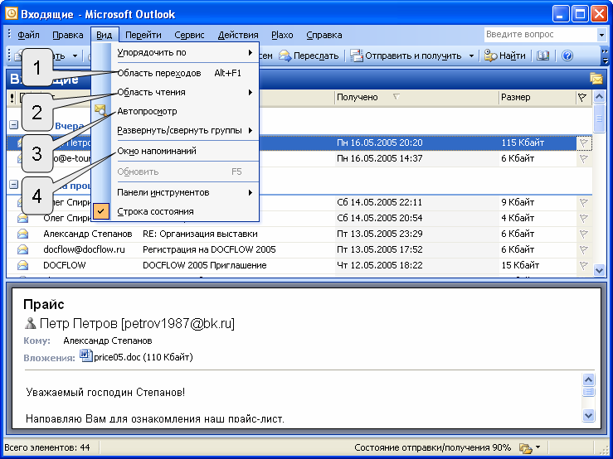613x459 pixels.
Task: Open the Перейти menu
Action: click(x=143, y=35)
